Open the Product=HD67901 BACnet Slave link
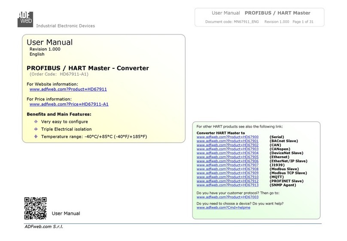The image size is (347, 241). point(228,141)
